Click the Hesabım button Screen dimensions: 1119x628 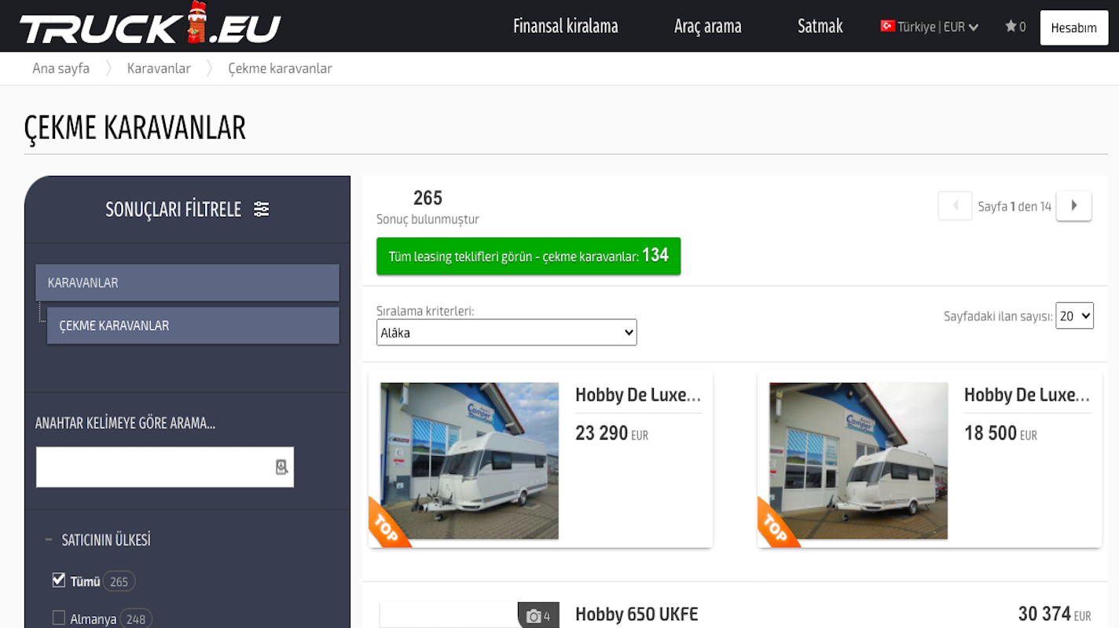(x=1073, y=27)
